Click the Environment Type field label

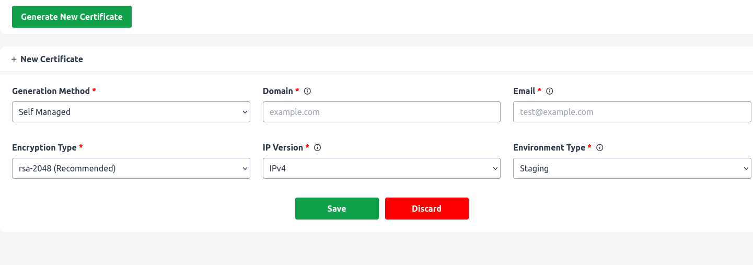tap(549, 147)
